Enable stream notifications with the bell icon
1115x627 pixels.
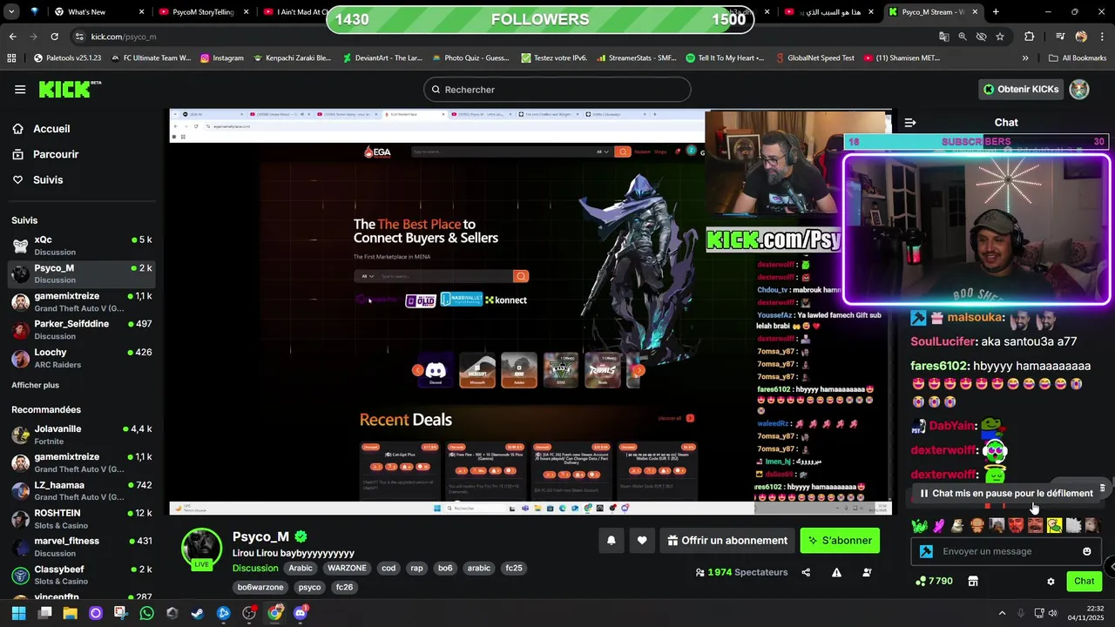pos(612,541)
